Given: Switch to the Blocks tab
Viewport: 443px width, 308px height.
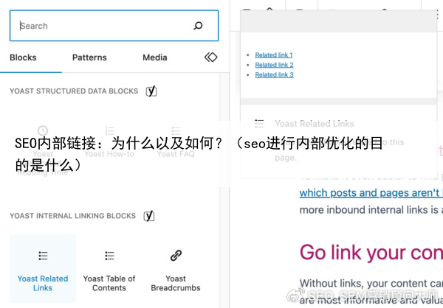Looking at the screenshot, I should tap(23, 57).
